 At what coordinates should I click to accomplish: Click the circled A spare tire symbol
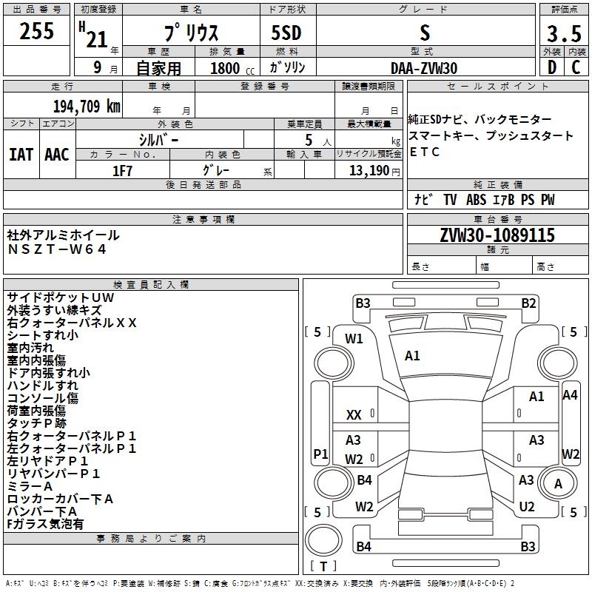[x=558, y=484]
